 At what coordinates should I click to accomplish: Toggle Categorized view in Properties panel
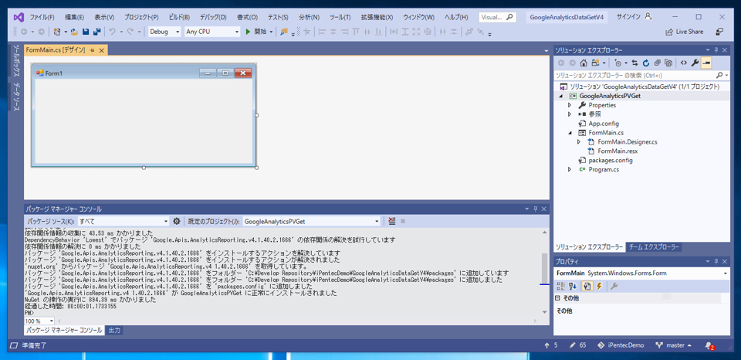point(561,286)
